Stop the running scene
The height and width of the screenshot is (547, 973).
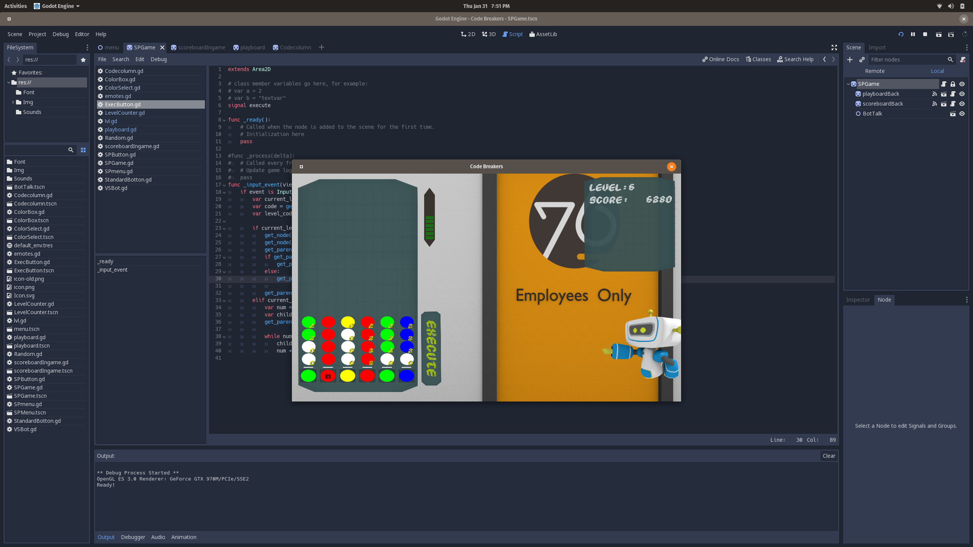[x=925, y=34]
